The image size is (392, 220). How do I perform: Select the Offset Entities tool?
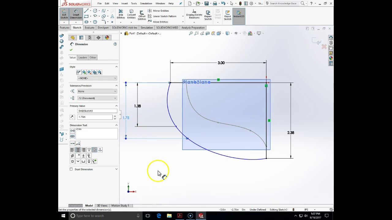pos(142,15)
